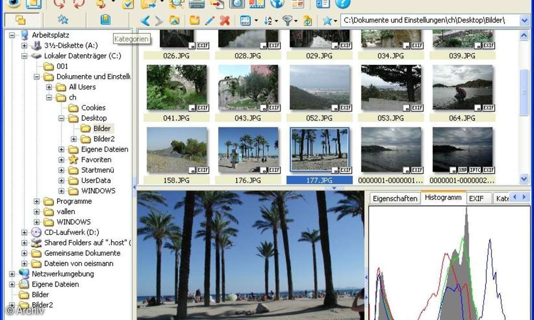Click the blue Back navigation arrow

click(x=145, y=20)
